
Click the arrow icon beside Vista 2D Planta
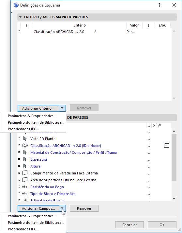pyautogui.click(x=25, y=139)
